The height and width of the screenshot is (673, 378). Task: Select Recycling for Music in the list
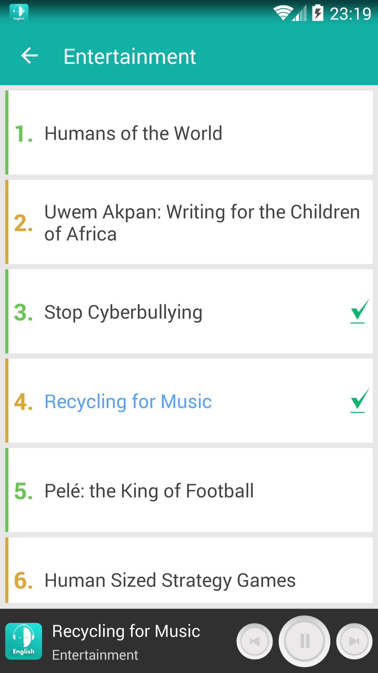click(189, 401)
